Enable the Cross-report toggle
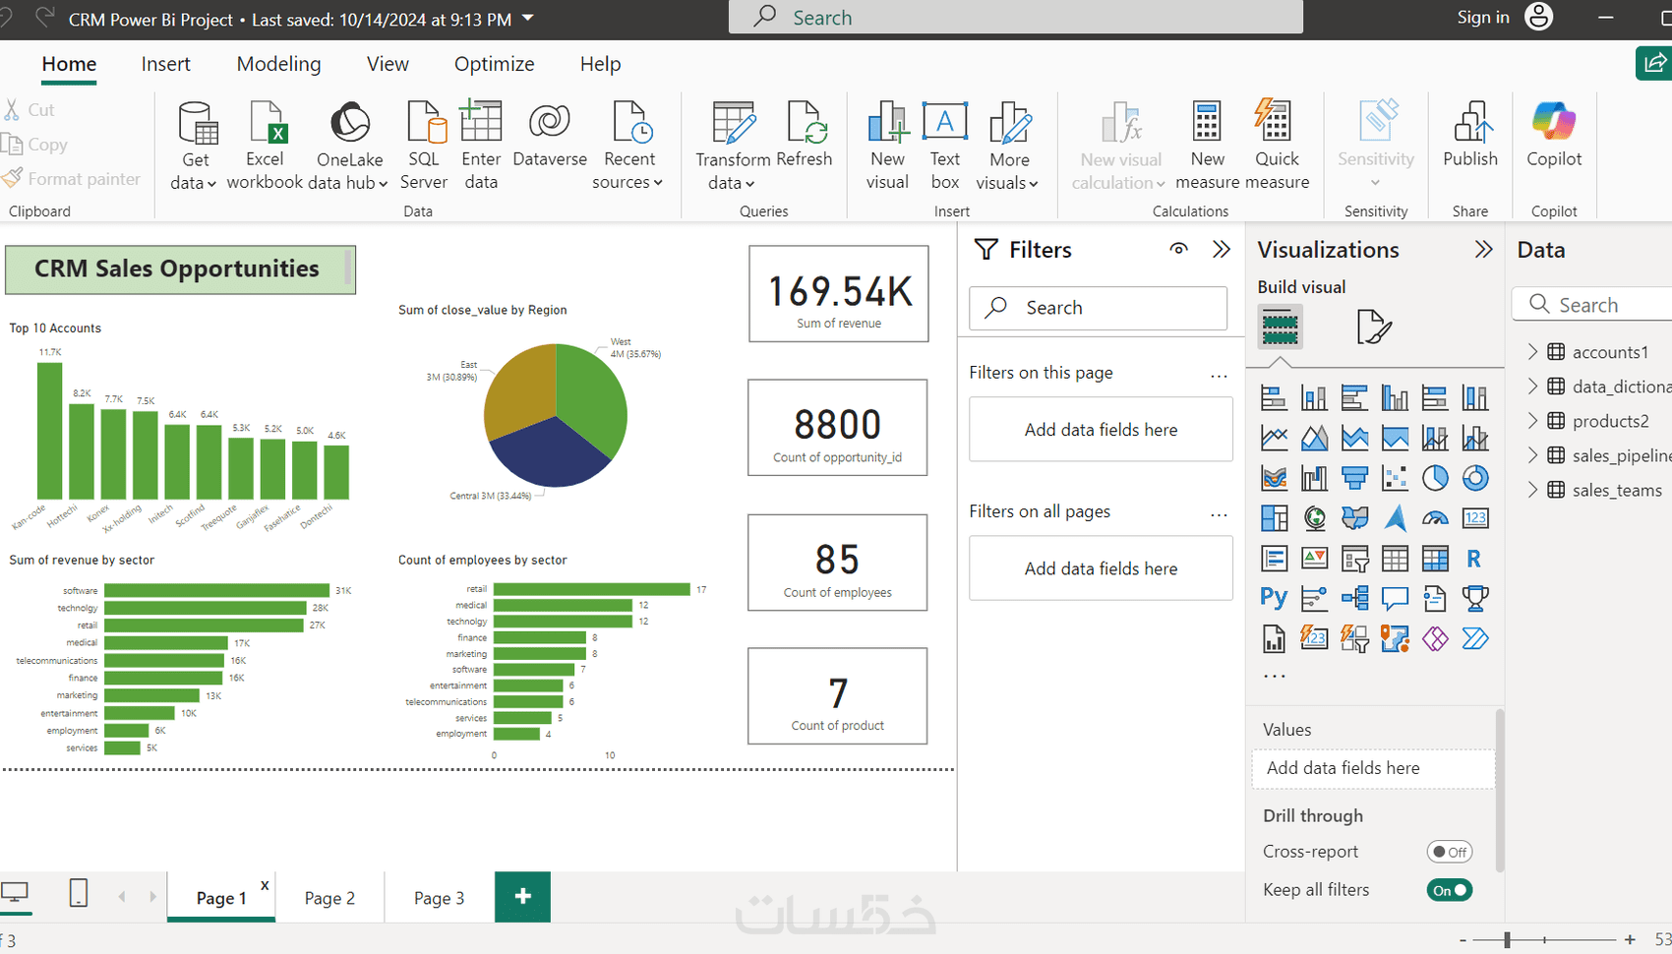Image resolution: width=1672 pixels, height=954 pixels. pos(1449,851)
